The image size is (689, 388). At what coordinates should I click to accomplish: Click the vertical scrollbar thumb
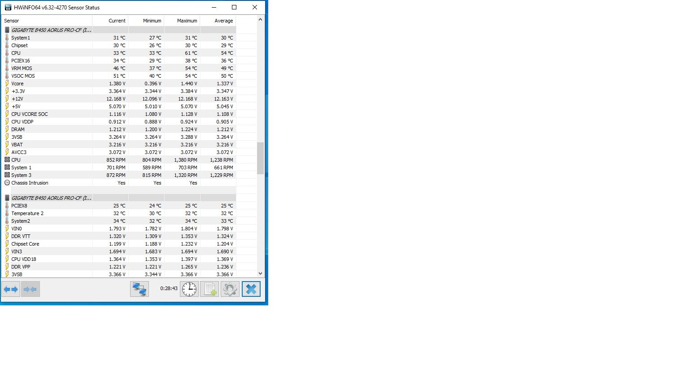pos(260,158)
